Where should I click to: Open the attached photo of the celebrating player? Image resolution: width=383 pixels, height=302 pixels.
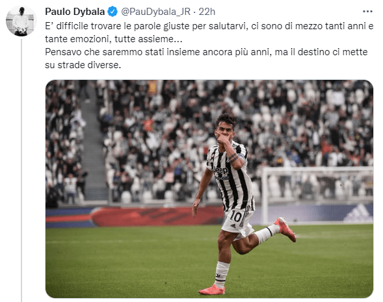[x=209, y=189]
